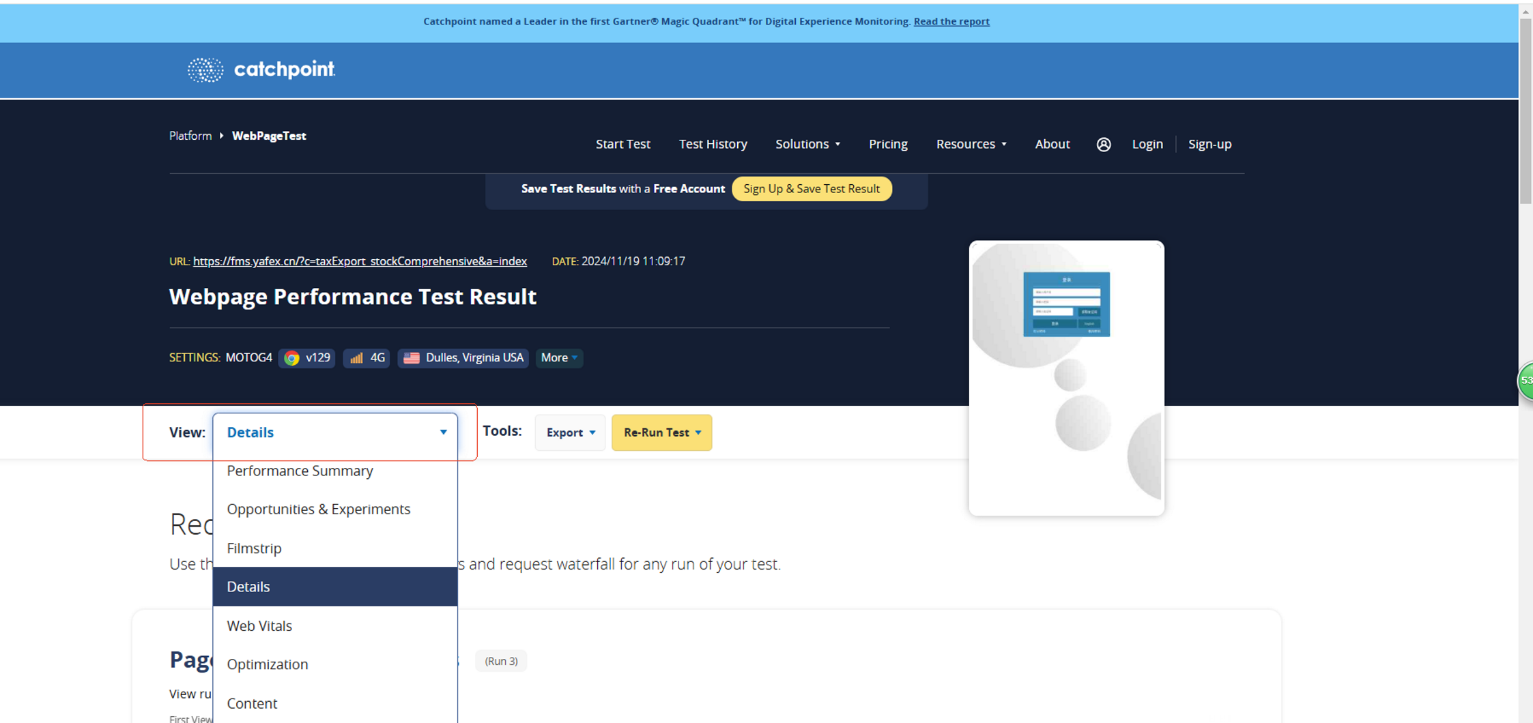The image size is (1533, 723).
Task: Expand the More settings dropdown
Action: (559, 357)
